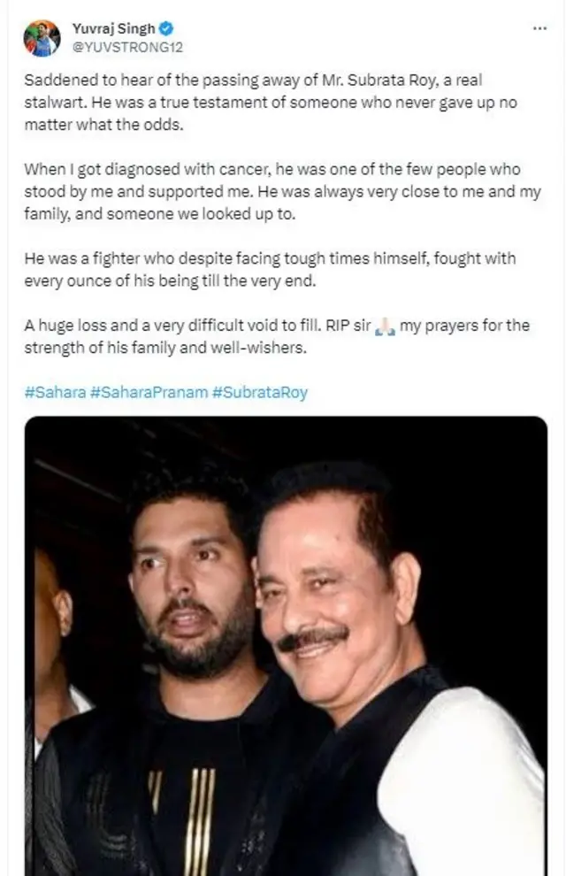Open the #Sahara hashtag
Image resolution: width=566 pixels, height=876 pixels.
(55, 392)
